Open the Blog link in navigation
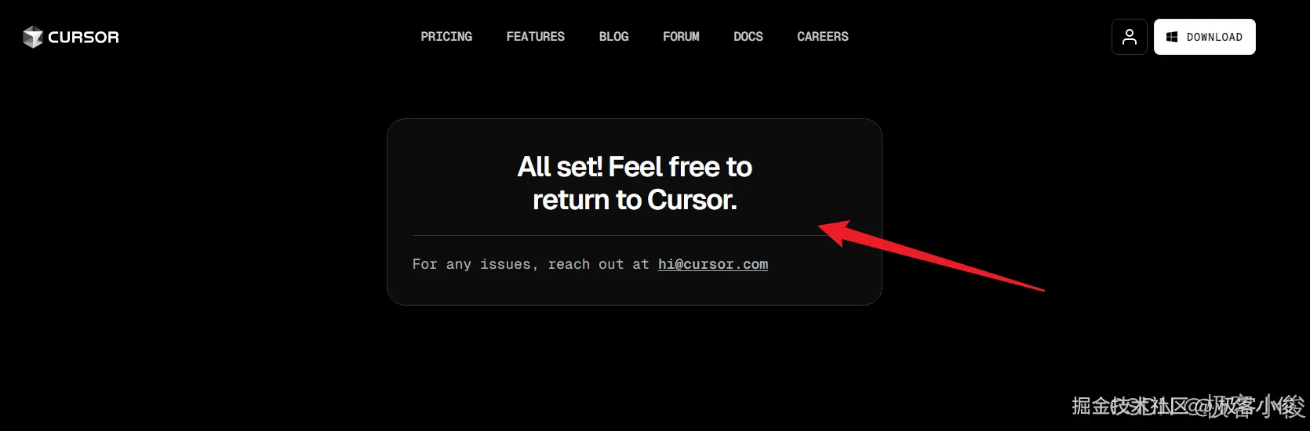Viewport: 1310px width, 431px height. pos(613,37)
